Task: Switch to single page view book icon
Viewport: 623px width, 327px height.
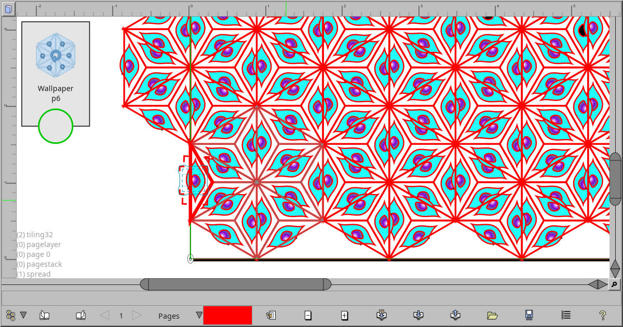Action: 45,315
